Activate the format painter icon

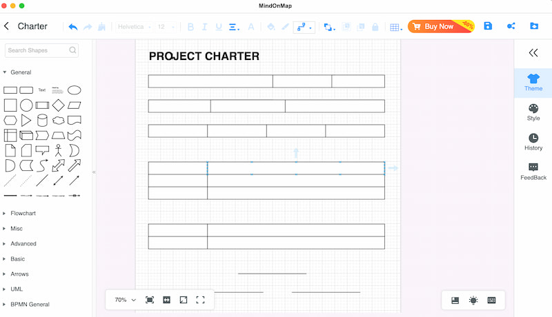coord(101,27)
